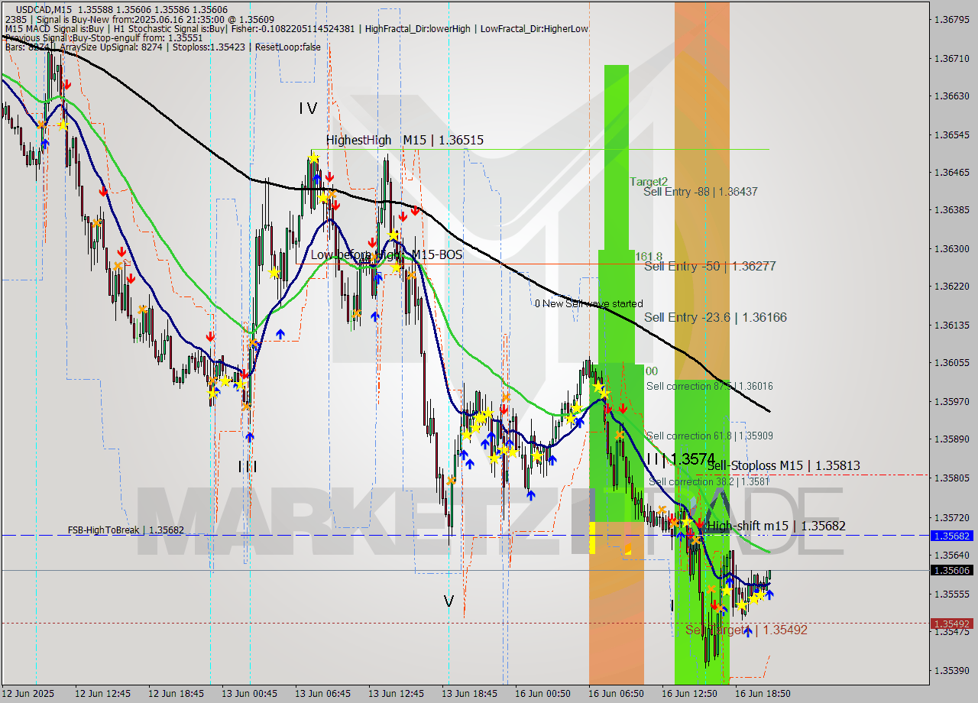Click the 13 Jun 06:45 time axis label
978x703 pixels.
click(x=323, y=694)
